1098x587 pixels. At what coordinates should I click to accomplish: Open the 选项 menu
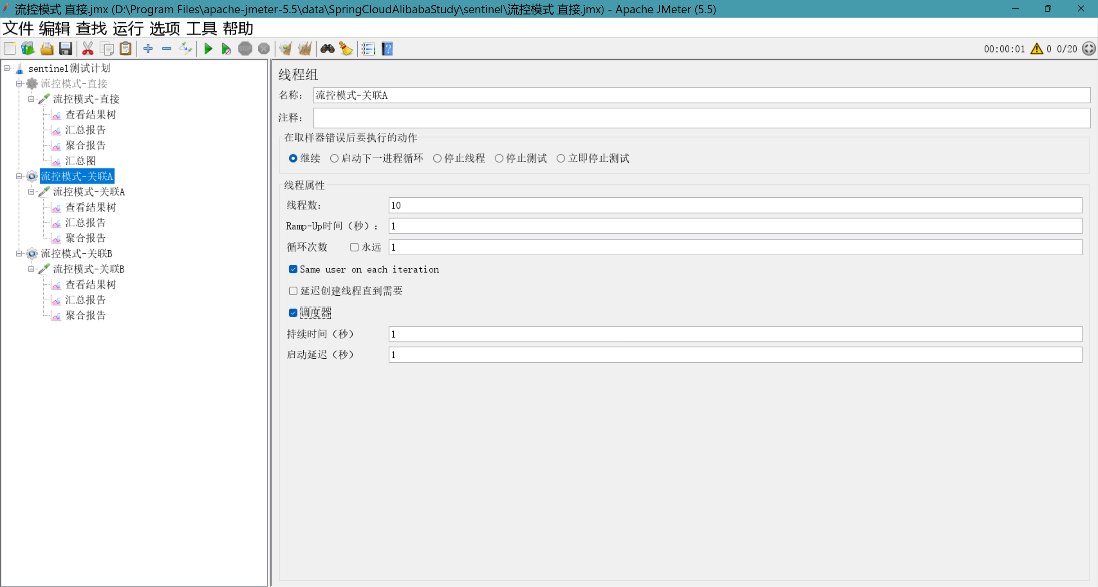[165, 29]
